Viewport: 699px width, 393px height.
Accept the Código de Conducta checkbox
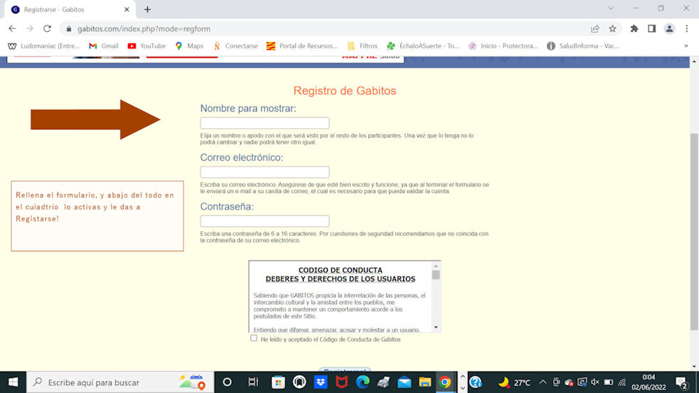[x=254, y=338]
